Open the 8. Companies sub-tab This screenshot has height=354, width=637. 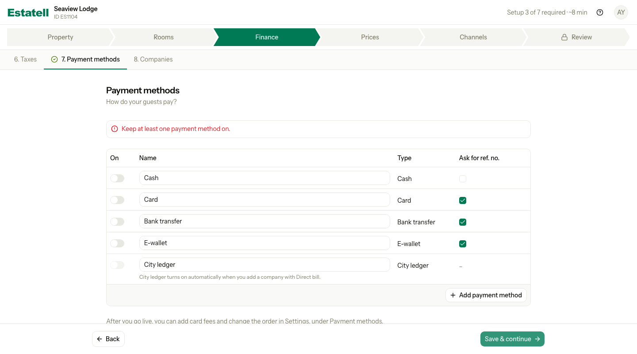pos(153,59)
